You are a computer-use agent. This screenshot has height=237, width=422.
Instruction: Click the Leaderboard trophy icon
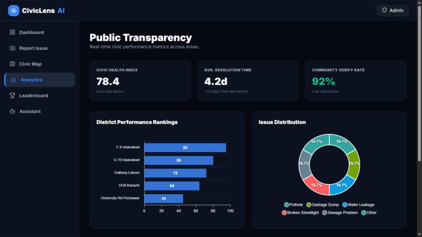point(13,96)
